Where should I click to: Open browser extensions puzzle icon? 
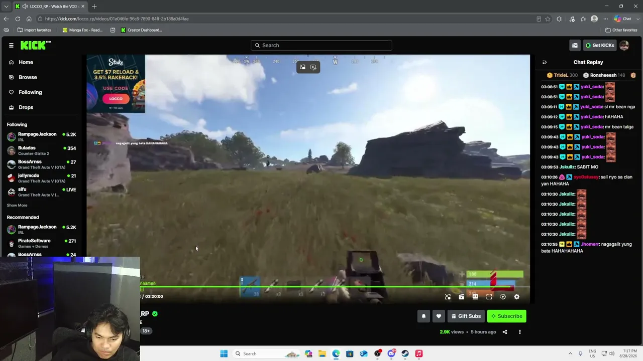(x=559, y=19)
